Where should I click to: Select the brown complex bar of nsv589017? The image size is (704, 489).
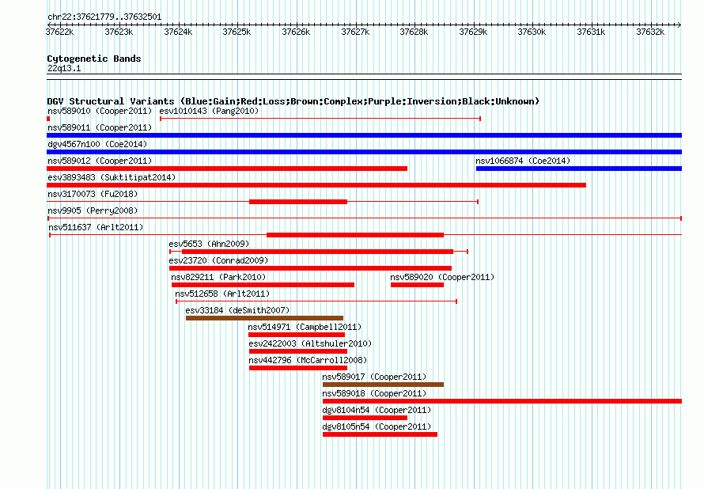pos(383,385)
